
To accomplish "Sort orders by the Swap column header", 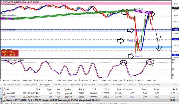I will pos(156,89).
